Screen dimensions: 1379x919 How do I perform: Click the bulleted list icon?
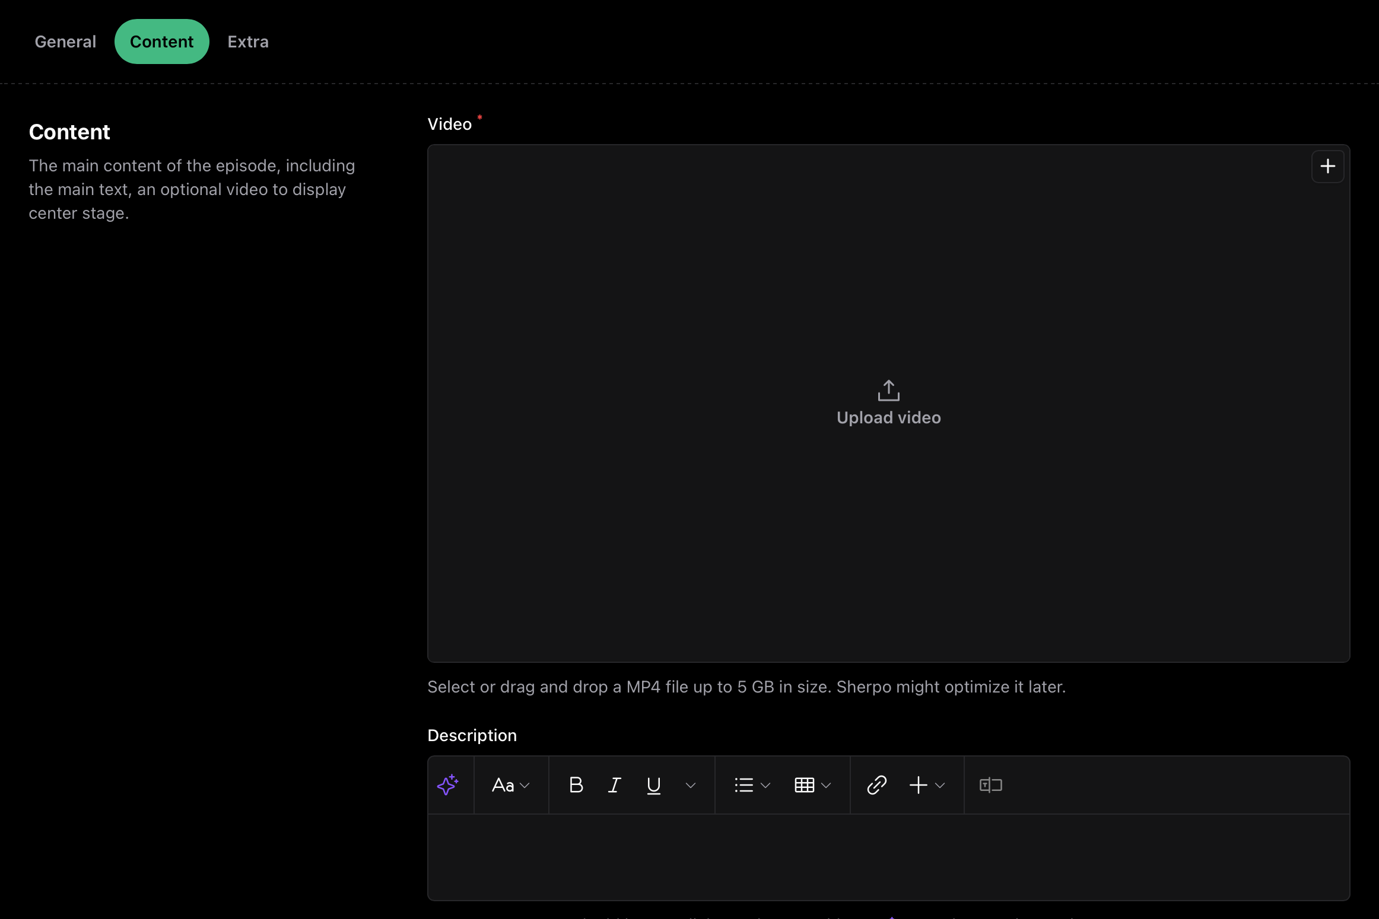[745, 784]
